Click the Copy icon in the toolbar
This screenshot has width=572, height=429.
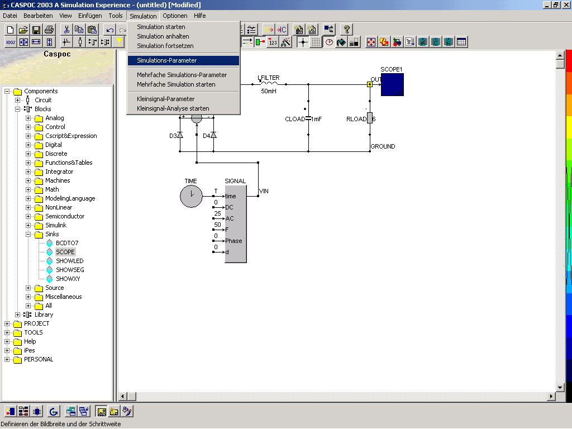(79, 30)
